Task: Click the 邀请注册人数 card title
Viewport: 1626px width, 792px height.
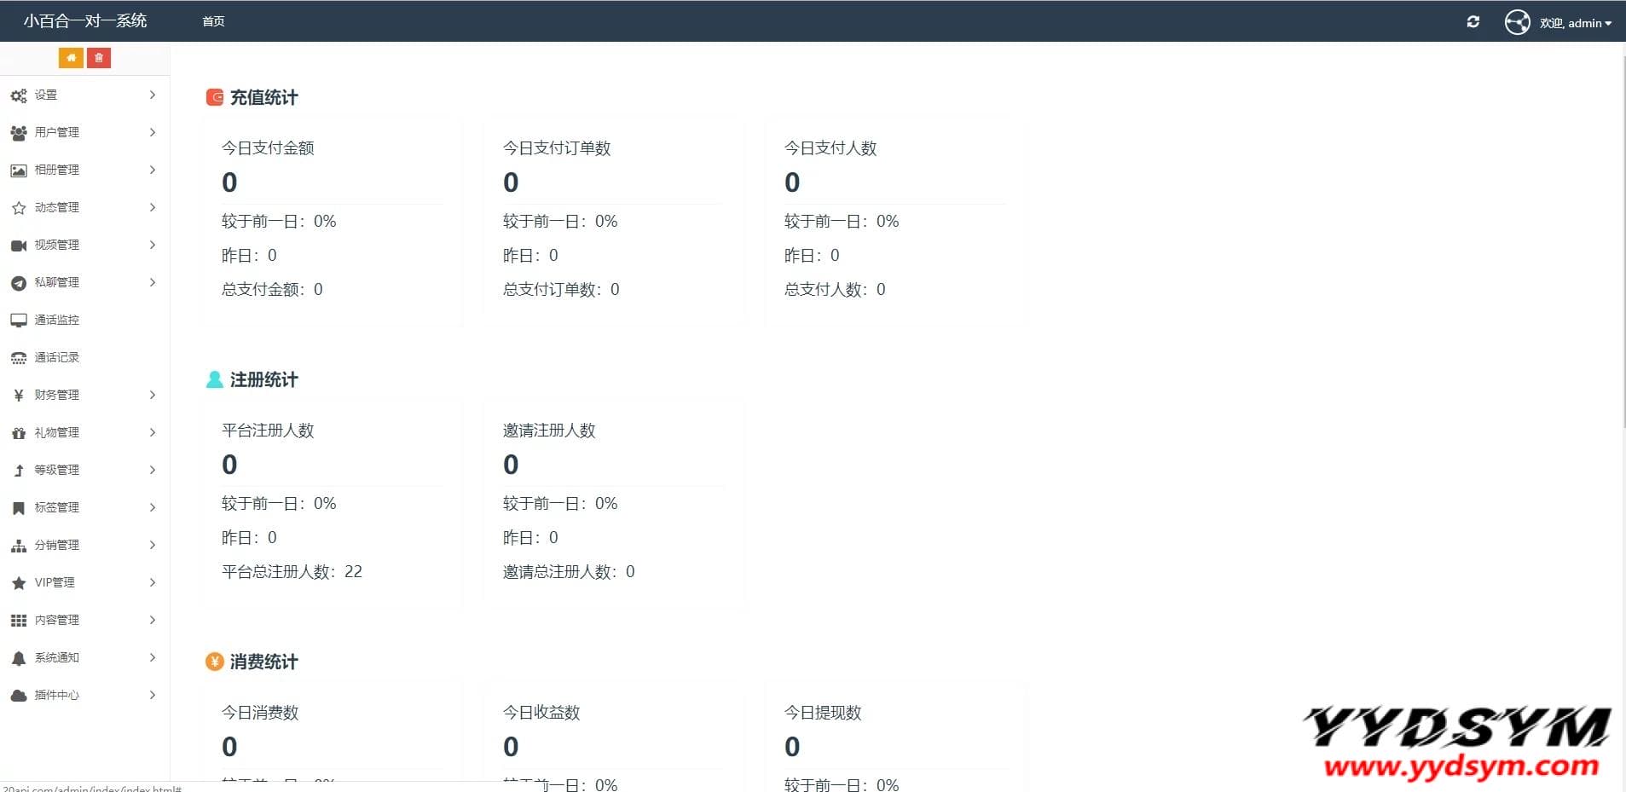Action: tap(549, 431)
